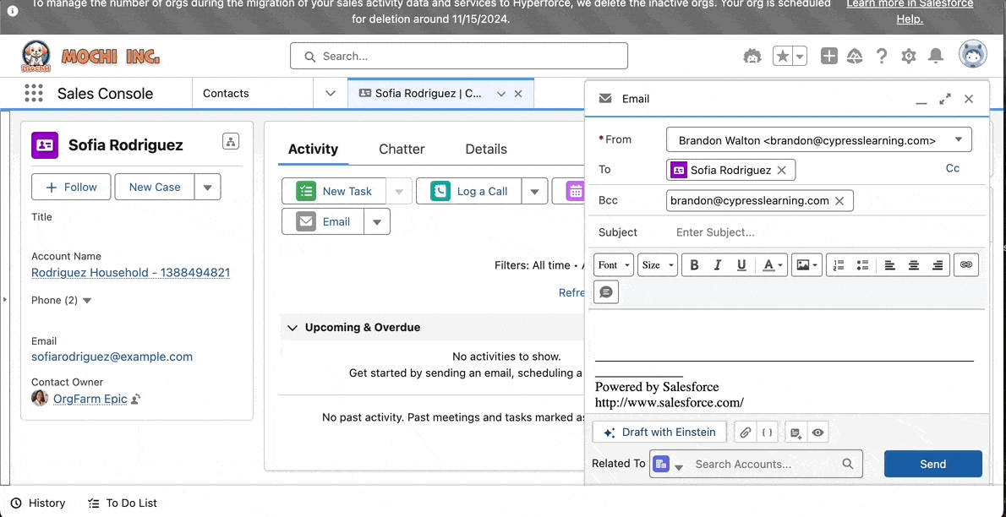Focus the global Search box
Screen dimensions: 1006x517
pyautogui.click(x=459, y=56)
